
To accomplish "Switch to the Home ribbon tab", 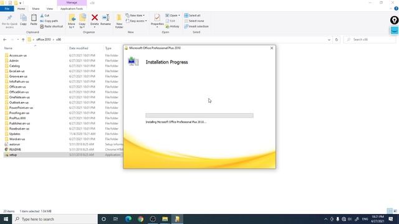I will pos(21,9).
